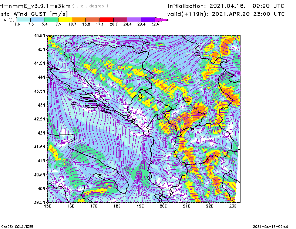
Task: Click the dashed white arrow at the legend start
Action: pos(10,20)
